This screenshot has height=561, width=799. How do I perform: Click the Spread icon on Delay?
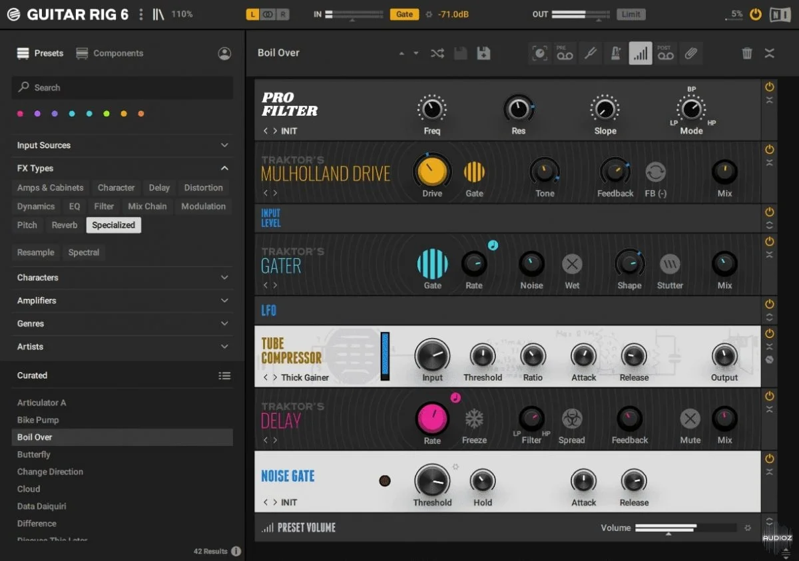click(x=572, y=419)
